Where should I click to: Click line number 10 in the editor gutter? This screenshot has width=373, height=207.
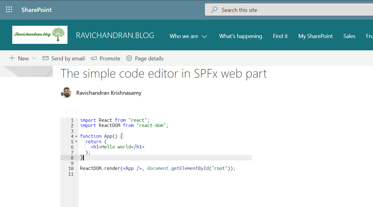coord(71,169)
